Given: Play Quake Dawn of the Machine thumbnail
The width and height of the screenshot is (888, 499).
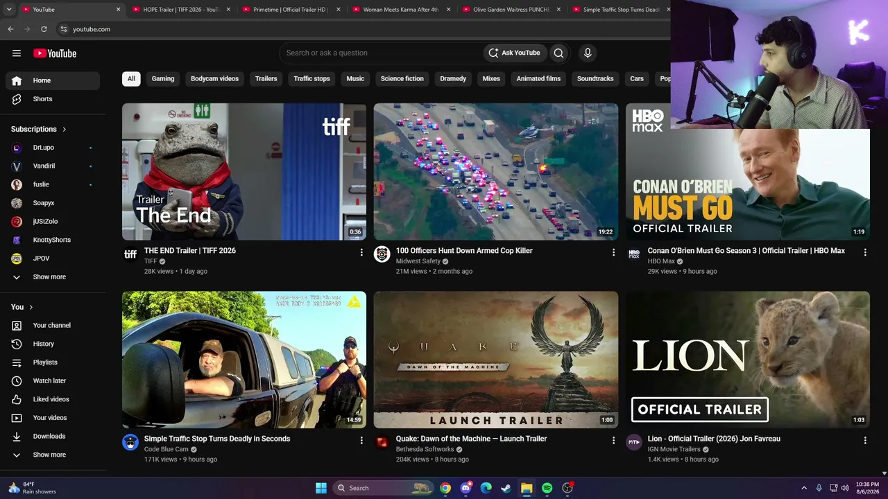Looking at the screenshot, I should tap(496, 360).
